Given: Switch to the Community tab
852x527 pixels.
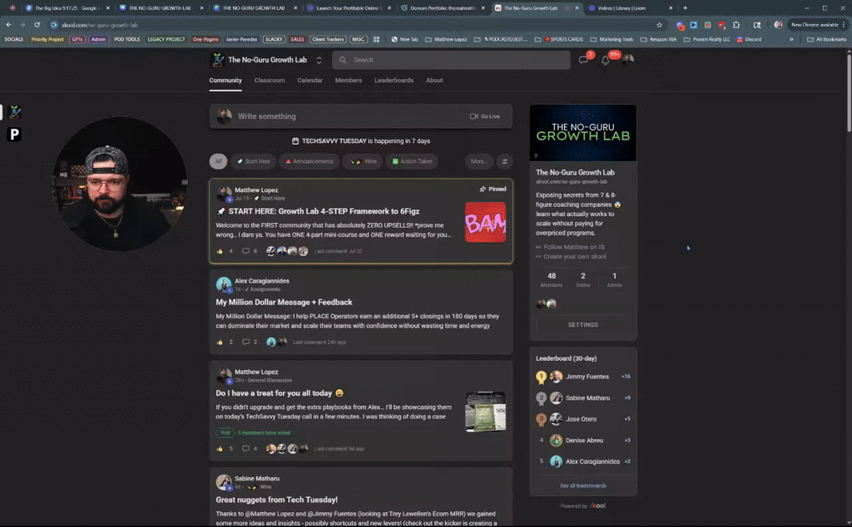Looking at the screenshot, I should [x=225, y=81].
